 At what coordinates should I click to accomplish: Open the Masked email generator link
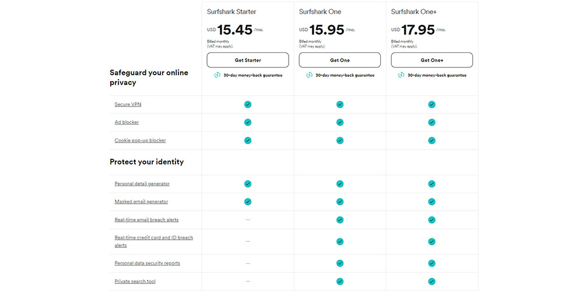[141, 201]
